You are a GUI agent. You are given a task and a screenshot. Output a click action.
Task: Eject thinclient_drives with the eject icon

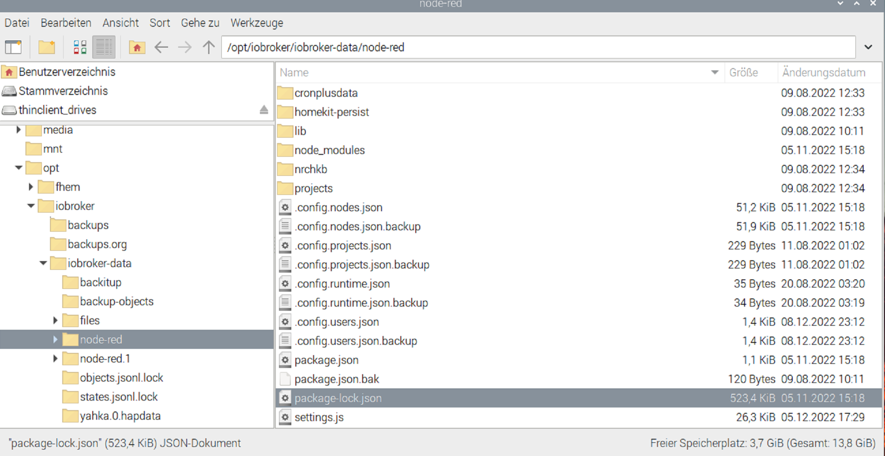pyautogui.click(x=264, y=110)
